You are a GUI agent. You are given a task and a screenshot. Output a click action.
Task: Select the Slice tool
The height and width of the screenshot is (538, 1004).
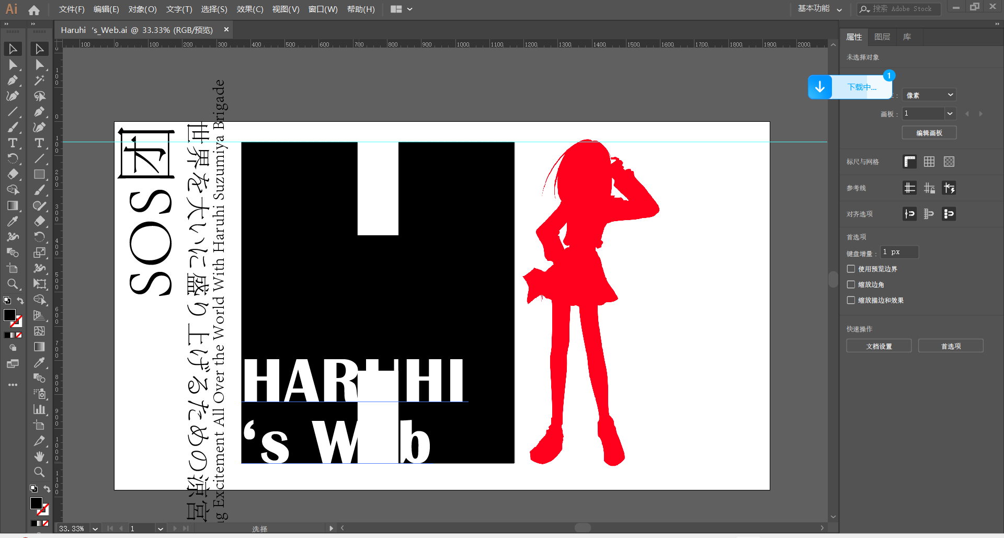pos(39,441)
